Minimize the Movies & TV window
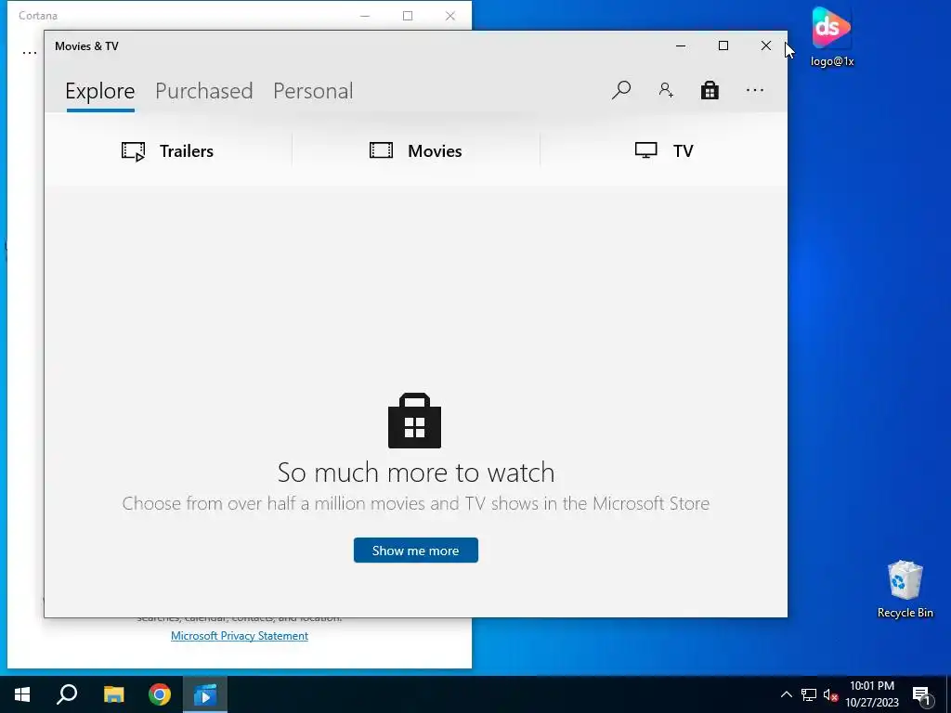Screen dimensions: 951x713 point(681,46)
